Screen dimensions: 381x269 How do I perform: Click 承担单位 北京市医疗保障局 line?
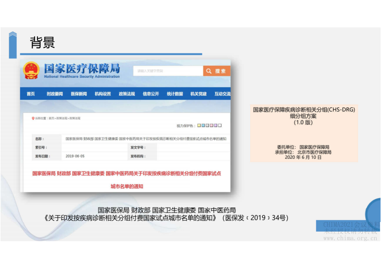click(x=303, y=152)
